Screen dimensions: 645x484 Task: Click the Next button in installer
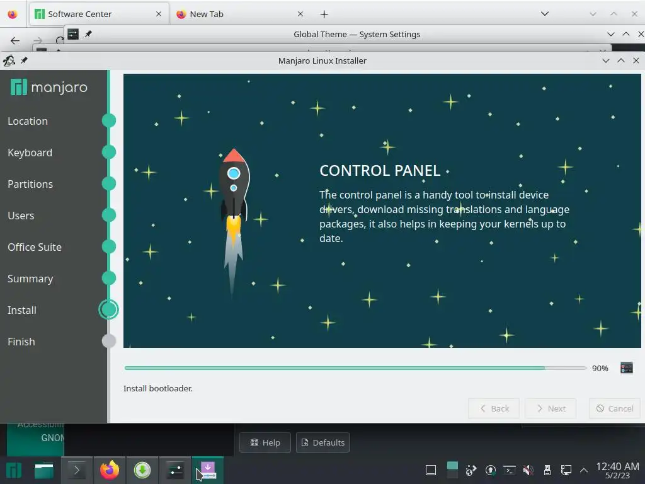click(551, 408)
